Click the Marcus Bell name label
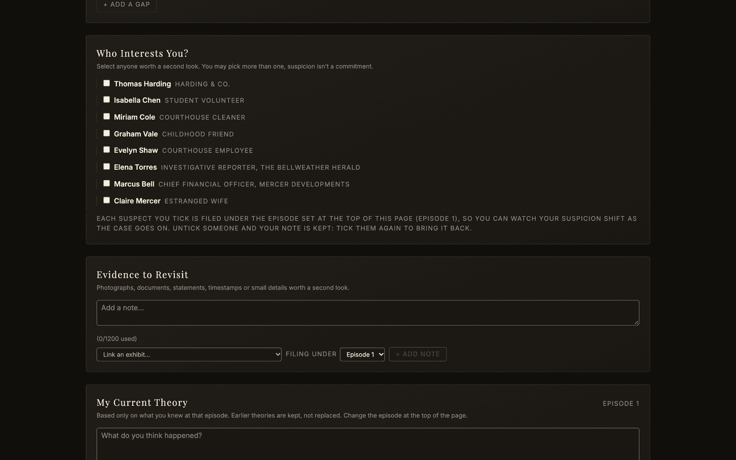 pyautogui.click(x=134, y=184)
